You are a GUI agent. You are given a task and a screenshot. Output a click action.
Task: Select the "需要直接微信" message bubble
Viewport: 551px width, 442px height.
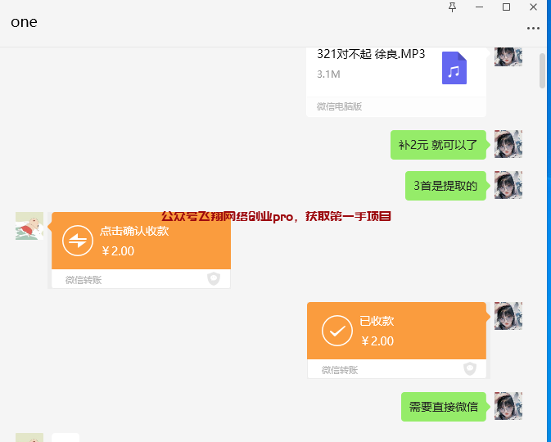(x=444, y=407)
